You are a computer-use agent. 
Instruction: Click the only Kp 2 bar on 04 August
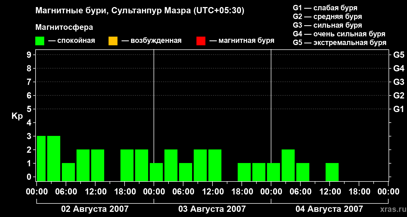(x=288, y=165)
